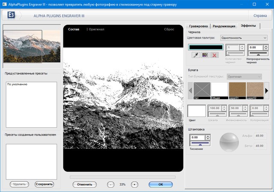Click the Бета value field

pyautogui.click(x=260, y=146)
